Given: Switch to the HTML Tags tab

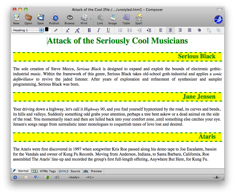Looking at the screenshot, I should [x=44, y=171].
